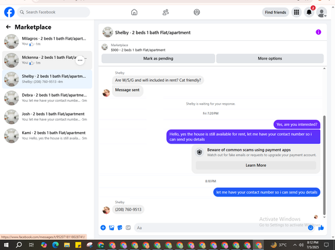Image resolution: width=335 pixels, height=250 pixels.
Task: Click the Facebook logo
Action: (9, 12)
